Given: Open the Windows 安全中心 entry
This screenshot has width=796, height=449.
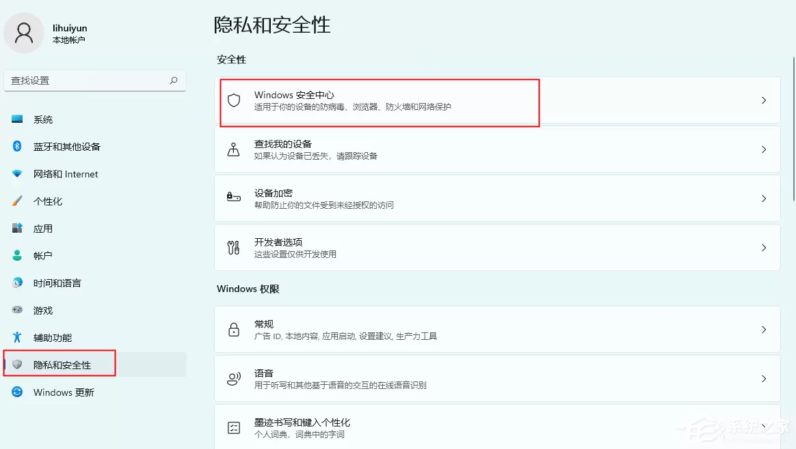Looking at the screenshot, I should click(497, 100).
